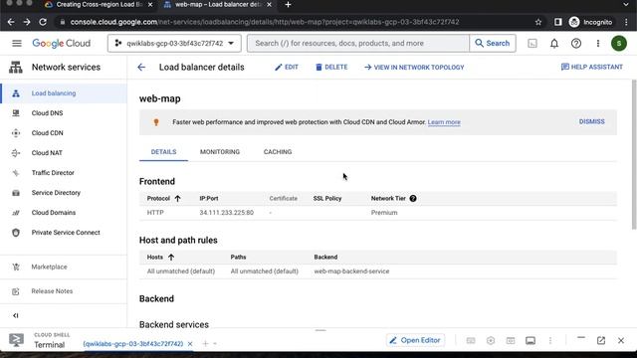This screenshot has height=358, width=637.
Task: Dismiss the Cloud CDN banner
Action: tap(591, 121)
